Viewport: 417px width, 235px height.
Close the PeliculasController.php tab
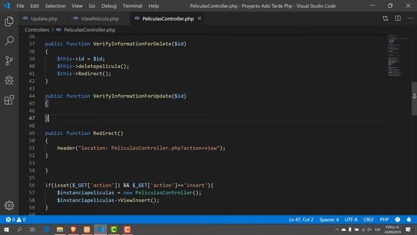[x=199, y=18]
